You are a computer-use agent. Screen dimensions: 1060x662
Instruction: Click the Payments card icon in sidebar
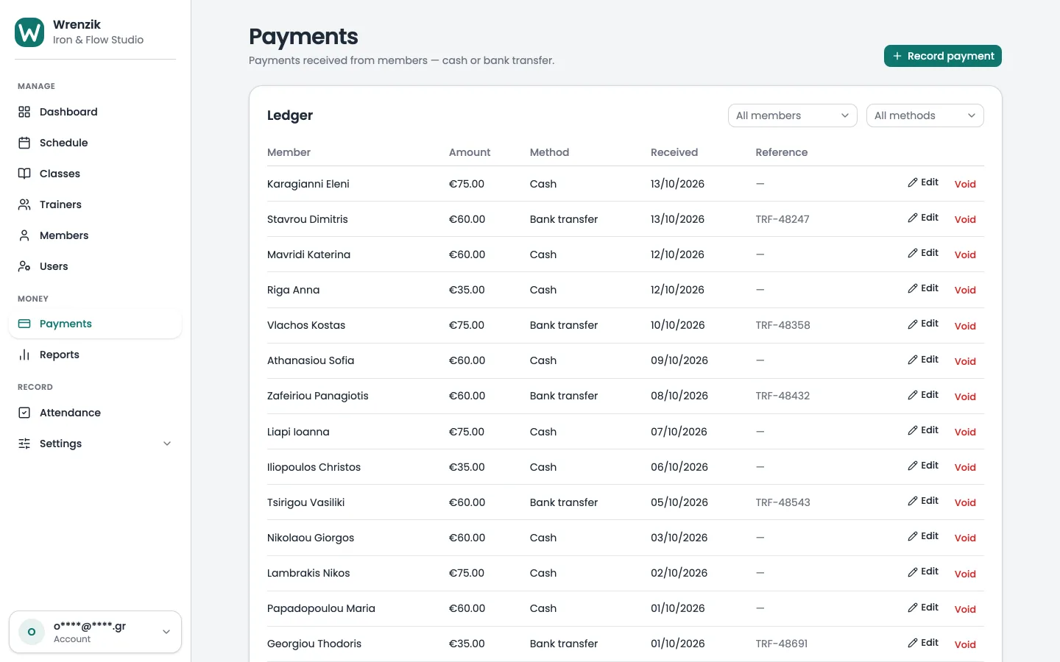tap(24, 324)
